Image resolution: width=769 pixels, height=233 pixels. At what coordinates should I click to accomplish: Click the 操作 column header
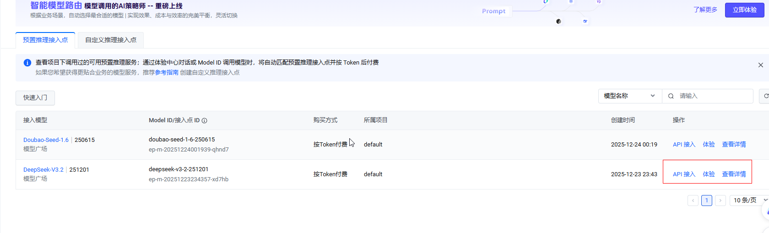pyautogui.click(x=679, y=120)
